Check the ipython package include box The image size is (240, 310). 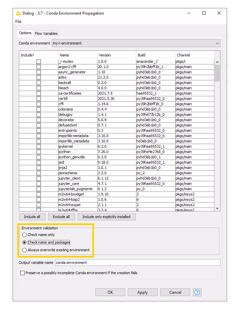pos(39,152)
